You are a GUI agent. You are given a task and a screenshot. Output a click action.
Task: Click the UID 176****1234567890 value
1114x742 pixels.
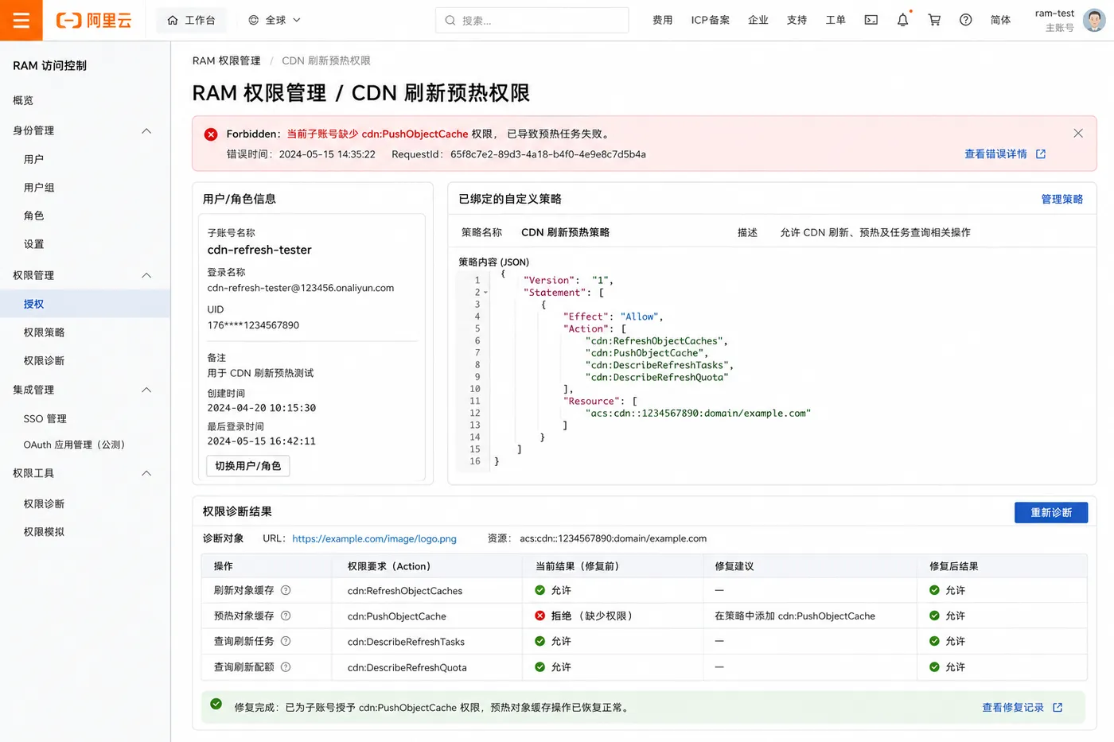pos(253,325)
